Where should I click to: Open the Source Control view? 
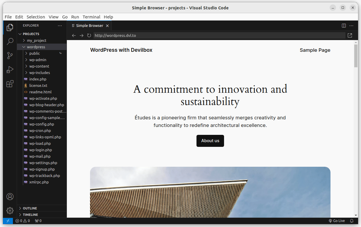(10, 55)
